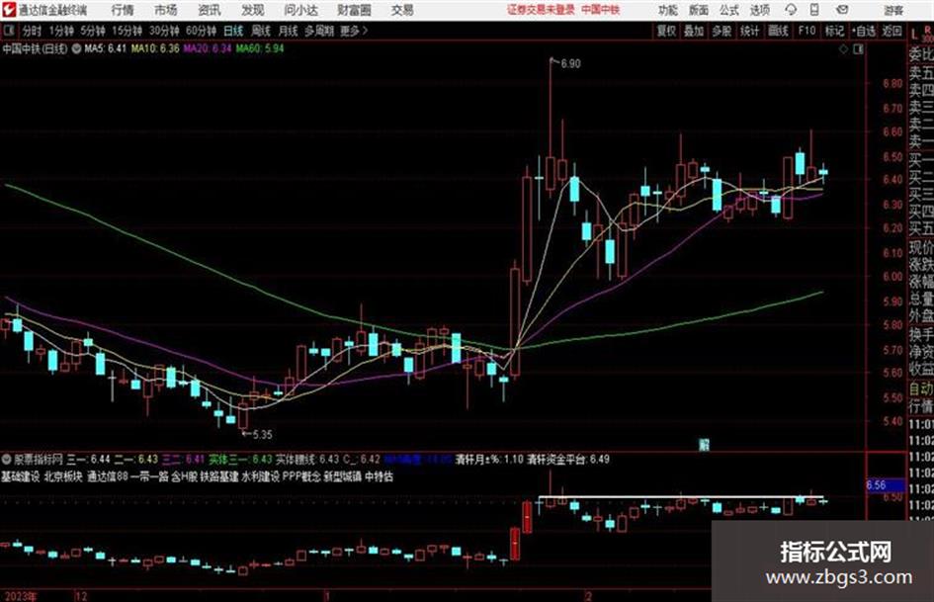Image resolution: width=934 pixels, height=602 pixels.
Task: Click the MA10: 6.36 indicator label
Action: pyautogui.click(x=155, y=48)
